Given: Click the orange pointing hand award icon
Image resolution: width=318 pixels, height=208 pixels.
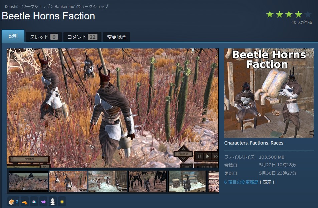Looking at the screenshot, I should pos(25,202).
